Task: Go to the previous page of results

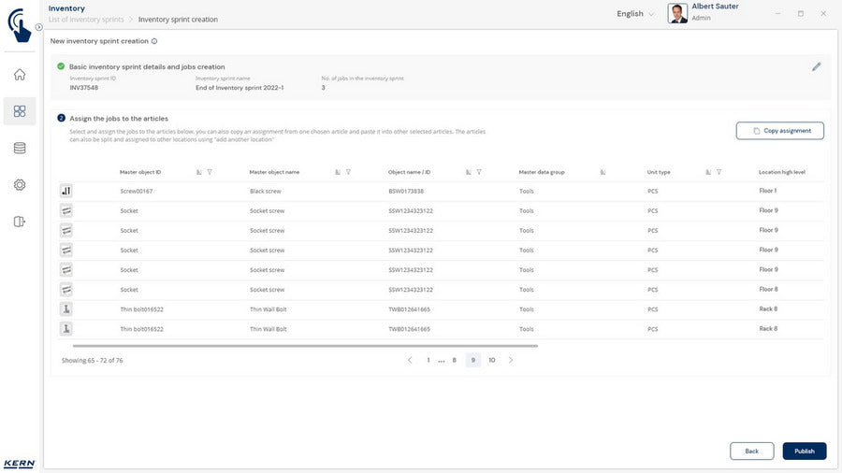Action: pyautogui.click(x=409, y=360)
